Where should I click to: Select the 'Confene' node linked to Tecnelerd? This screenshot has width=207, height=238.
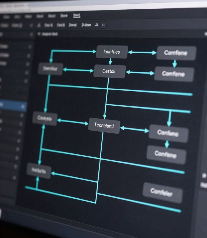tap(168, 133)
